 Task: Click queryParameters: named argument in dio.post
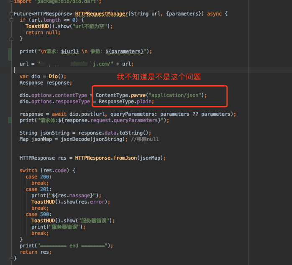coord(134,114)
